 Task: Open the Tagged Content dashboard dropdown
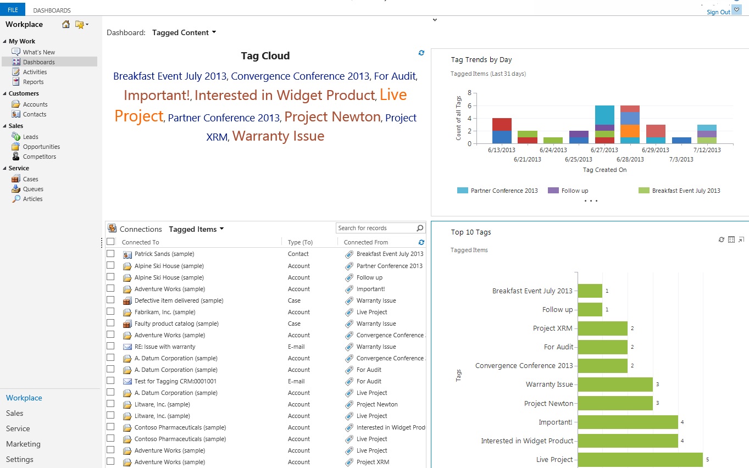click(x=214, y=32)
